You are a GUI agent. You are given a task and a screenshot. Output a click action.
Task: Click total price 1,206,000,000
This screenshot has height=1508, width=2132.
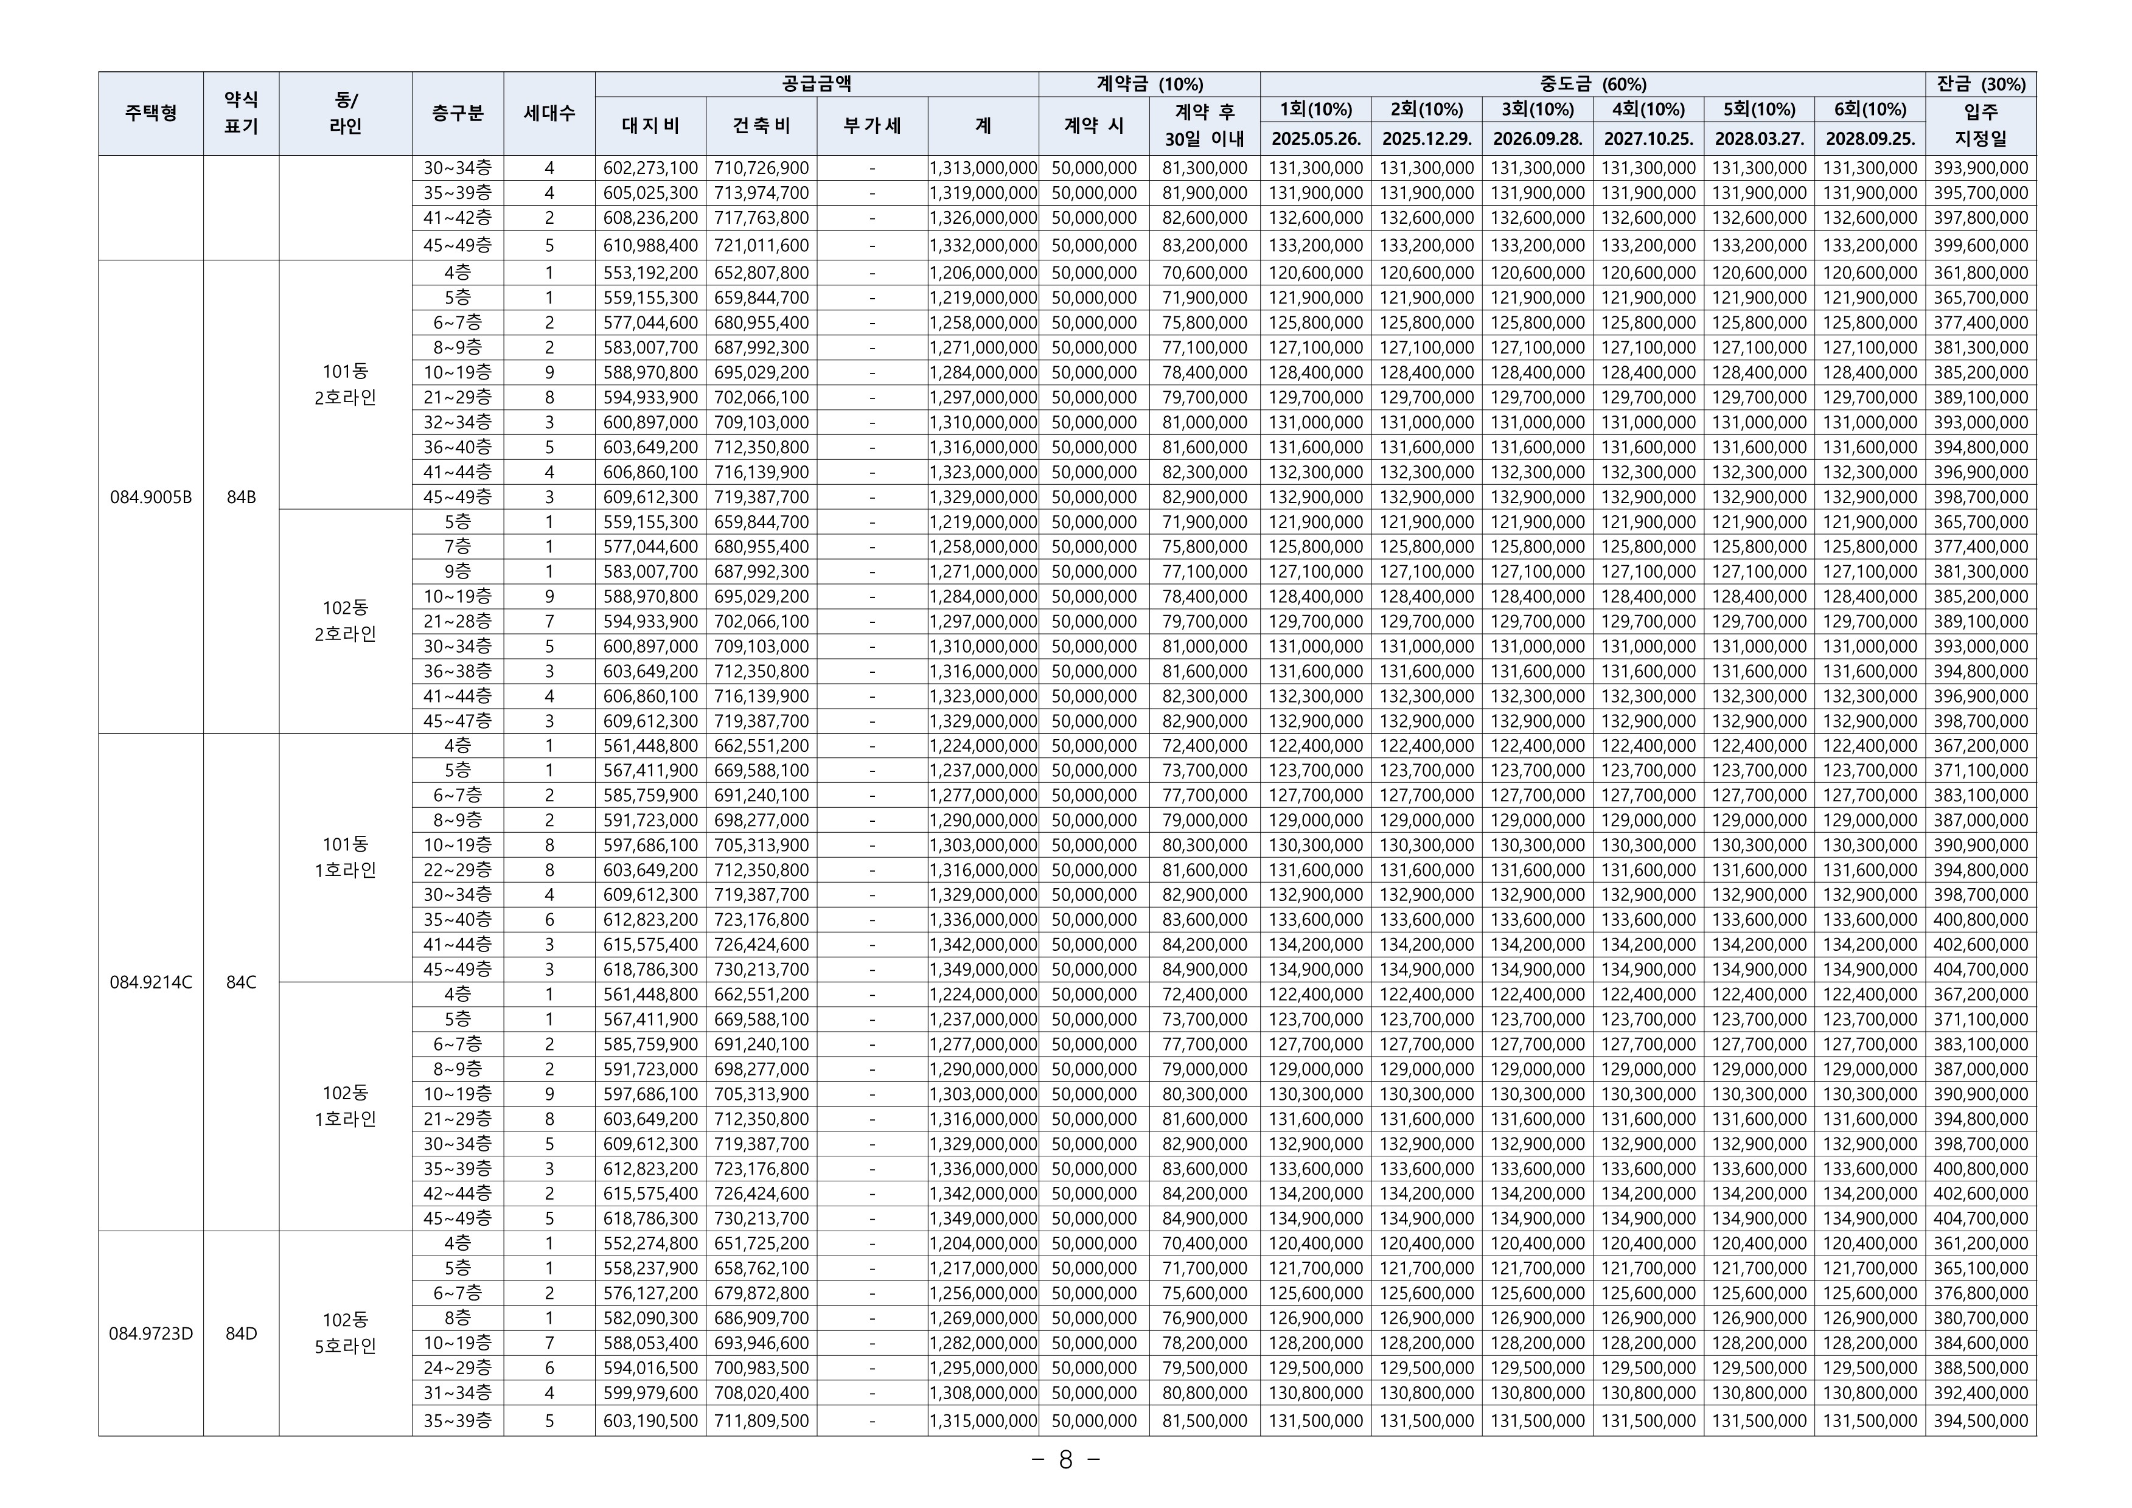pos(983,273)
